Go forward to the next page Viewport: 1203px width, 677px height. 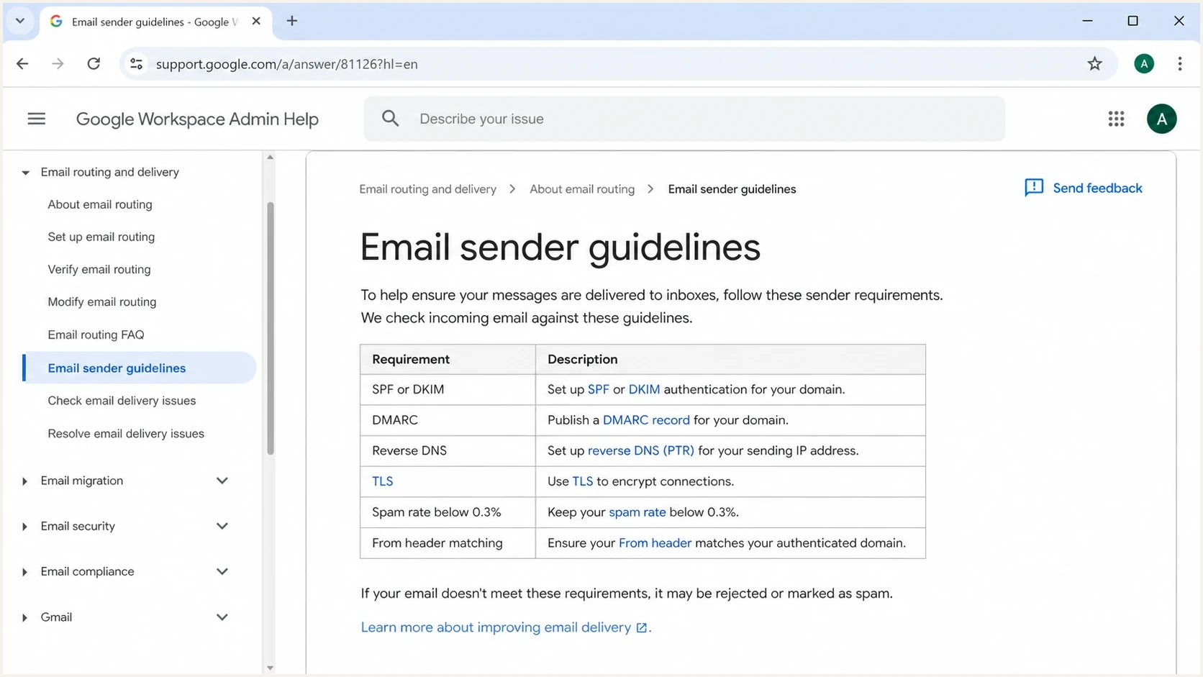point(58,64)
